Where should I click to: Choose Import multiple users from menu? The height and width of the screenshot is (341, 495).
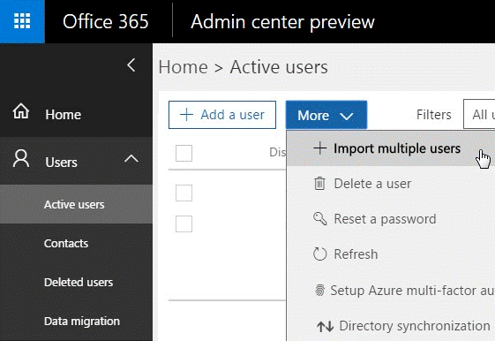tap(391, 148)
